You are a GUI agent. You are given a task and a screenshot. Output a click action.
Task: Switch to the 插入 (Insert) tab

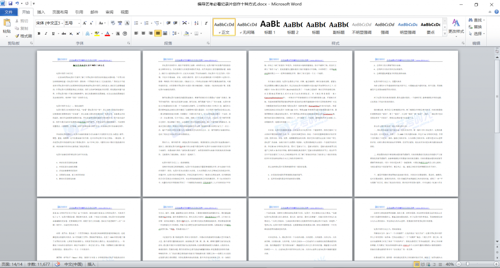coord(42,12)
